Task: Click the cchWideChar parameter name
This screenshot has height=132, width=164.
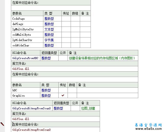Action: 21,45
